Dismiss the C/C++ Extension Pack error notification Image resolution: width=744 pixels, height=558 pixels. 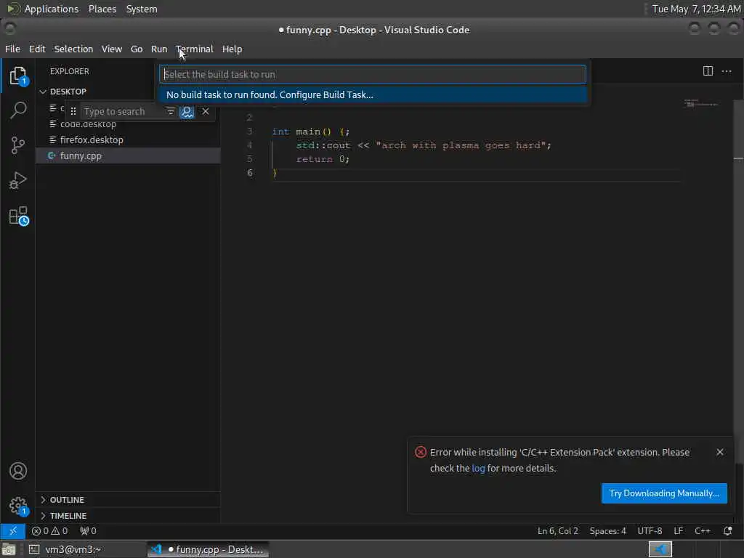pyautogui.click(x=719, y=452)
